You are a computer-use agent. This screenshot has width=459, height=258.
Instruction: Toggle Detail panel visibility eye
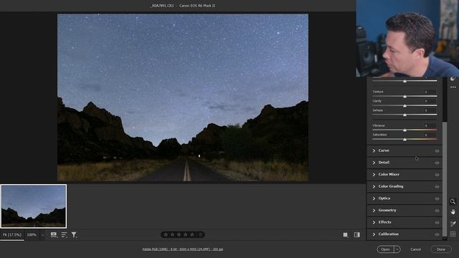[x=437, y=163]
